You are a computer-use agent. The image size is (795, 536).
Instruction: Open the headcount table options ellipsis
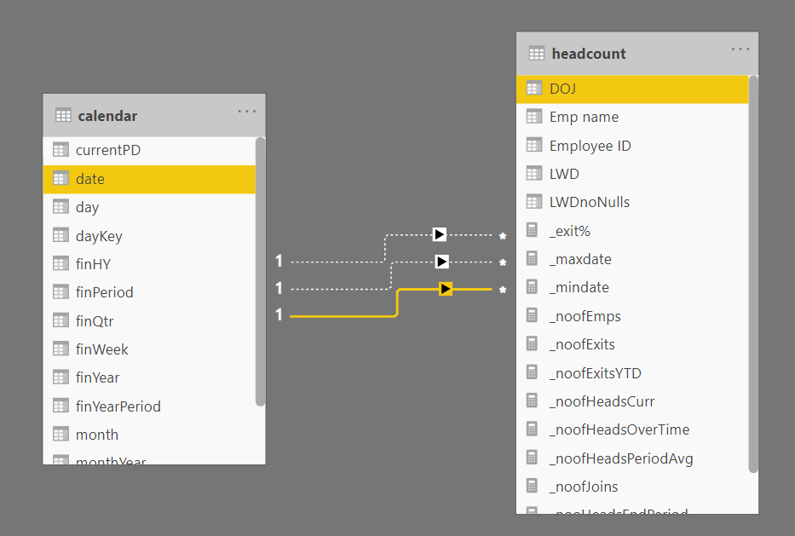(740, 49)
